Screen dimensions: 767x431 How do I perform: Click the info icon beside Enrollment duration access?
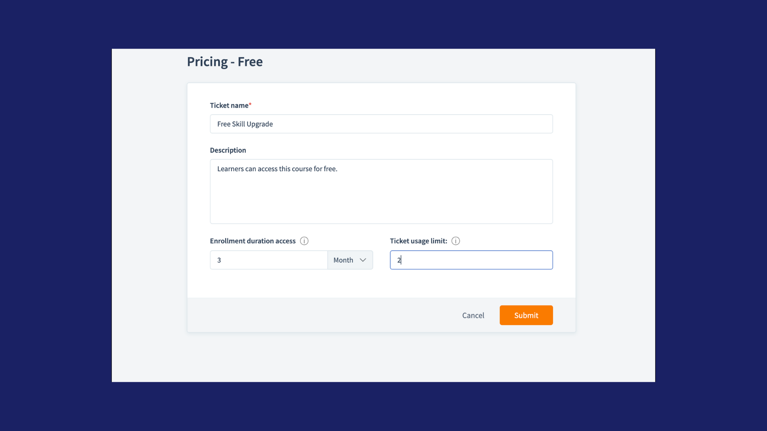click(304, 241)
